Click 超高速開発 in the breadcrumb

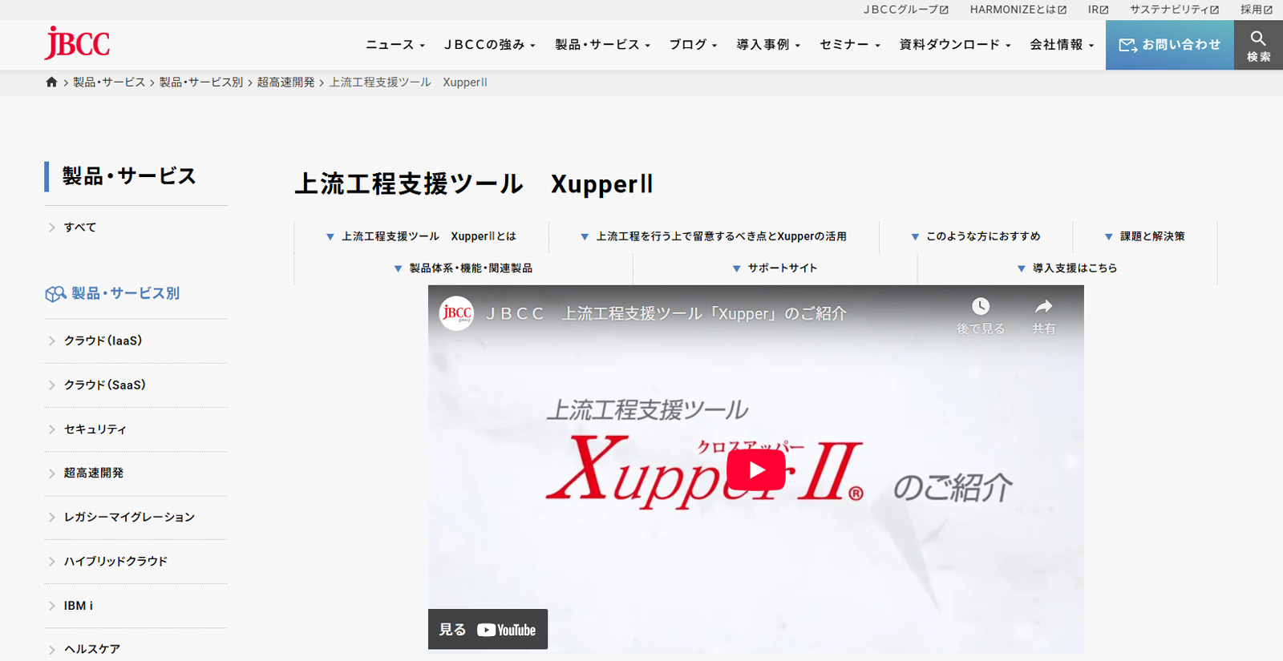(x=285, y=83)
